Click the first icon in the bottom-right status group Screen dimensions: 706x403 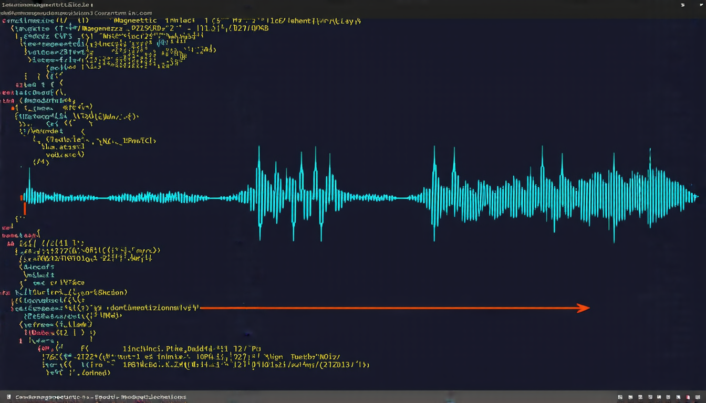tap(620, 398)
